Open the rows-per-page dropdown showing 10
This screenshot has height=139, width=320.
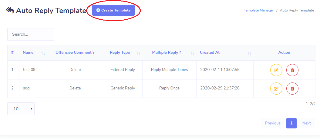pyautogui.click(x=21, y=109)
